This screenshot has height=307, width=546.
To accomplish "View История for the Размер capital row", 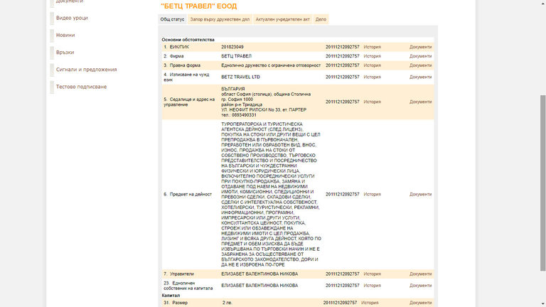I will click(370, 303).
